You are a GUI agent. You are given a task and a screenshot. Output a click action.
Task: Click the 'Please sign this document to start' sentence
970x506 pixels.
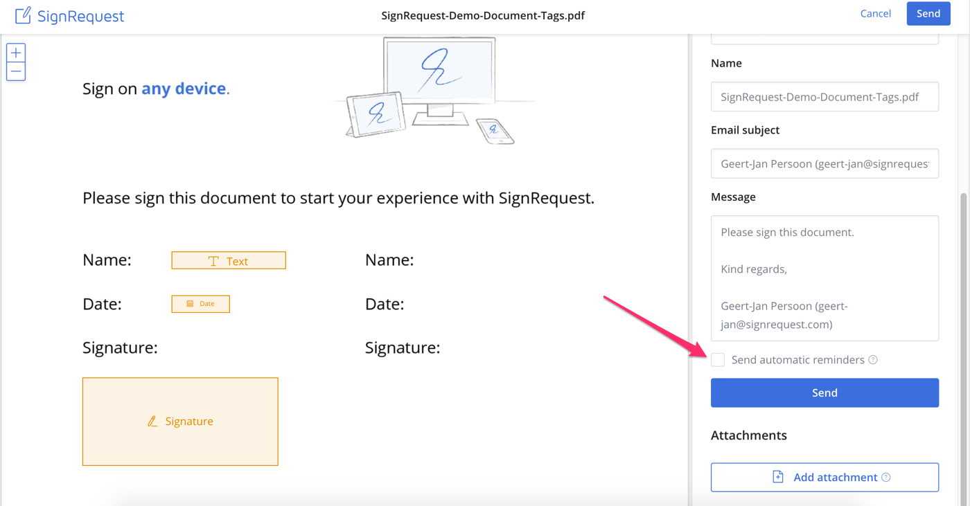[338, 199]
